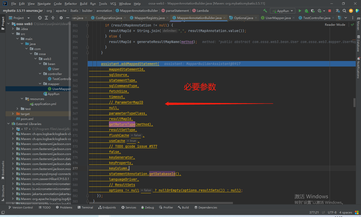Expand all in Project panel
Image resolution: width=361 pixels, height=217 pixels.
tap(46, 18)
